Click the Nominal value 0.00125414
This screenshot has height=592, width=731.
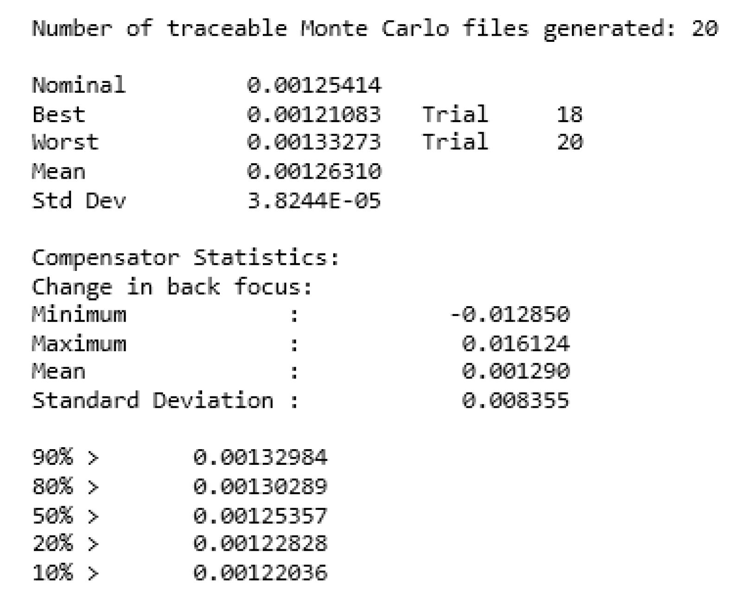click(x=314, y=85)
